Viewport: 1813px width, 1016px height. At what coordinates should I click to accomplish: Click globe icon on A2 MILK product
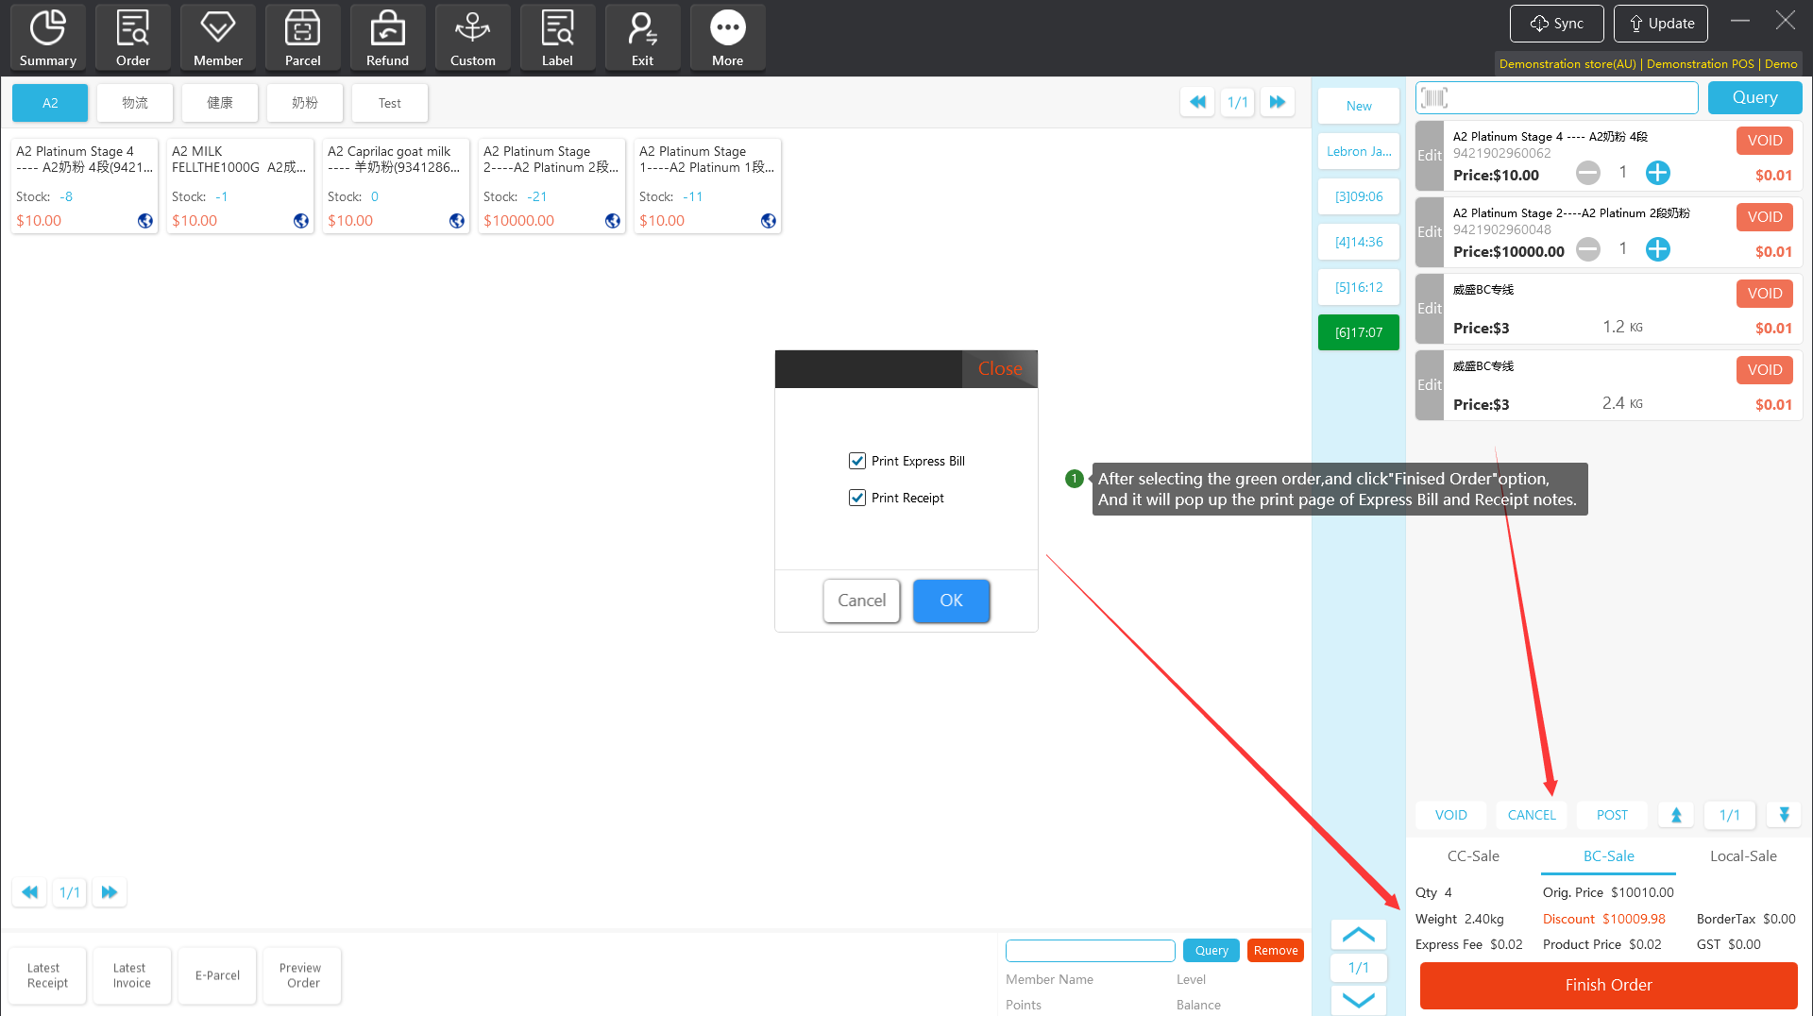coord(301,221)
